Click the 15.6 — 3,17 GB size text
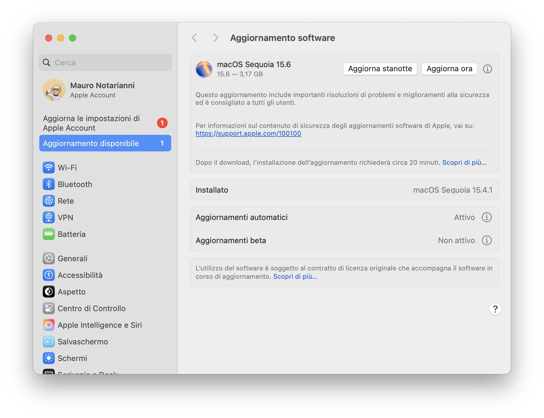Viewport: 544px width, 418px height. [240, 74]
